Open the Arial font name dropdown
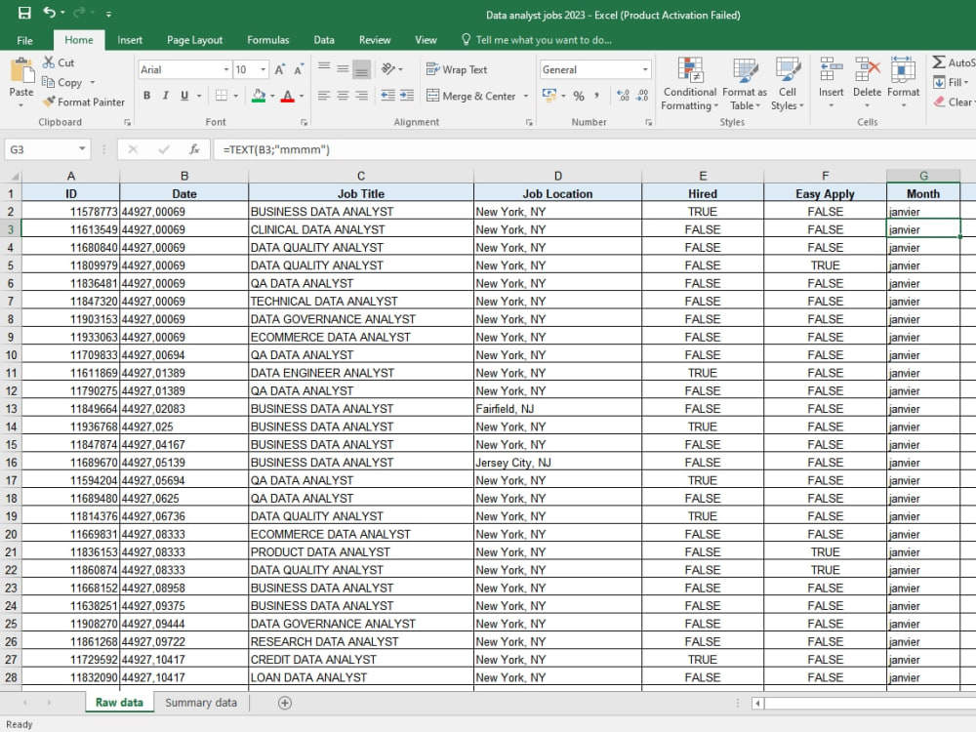The width and height of the screenshot is (976, 732). [x=226, y=69]
